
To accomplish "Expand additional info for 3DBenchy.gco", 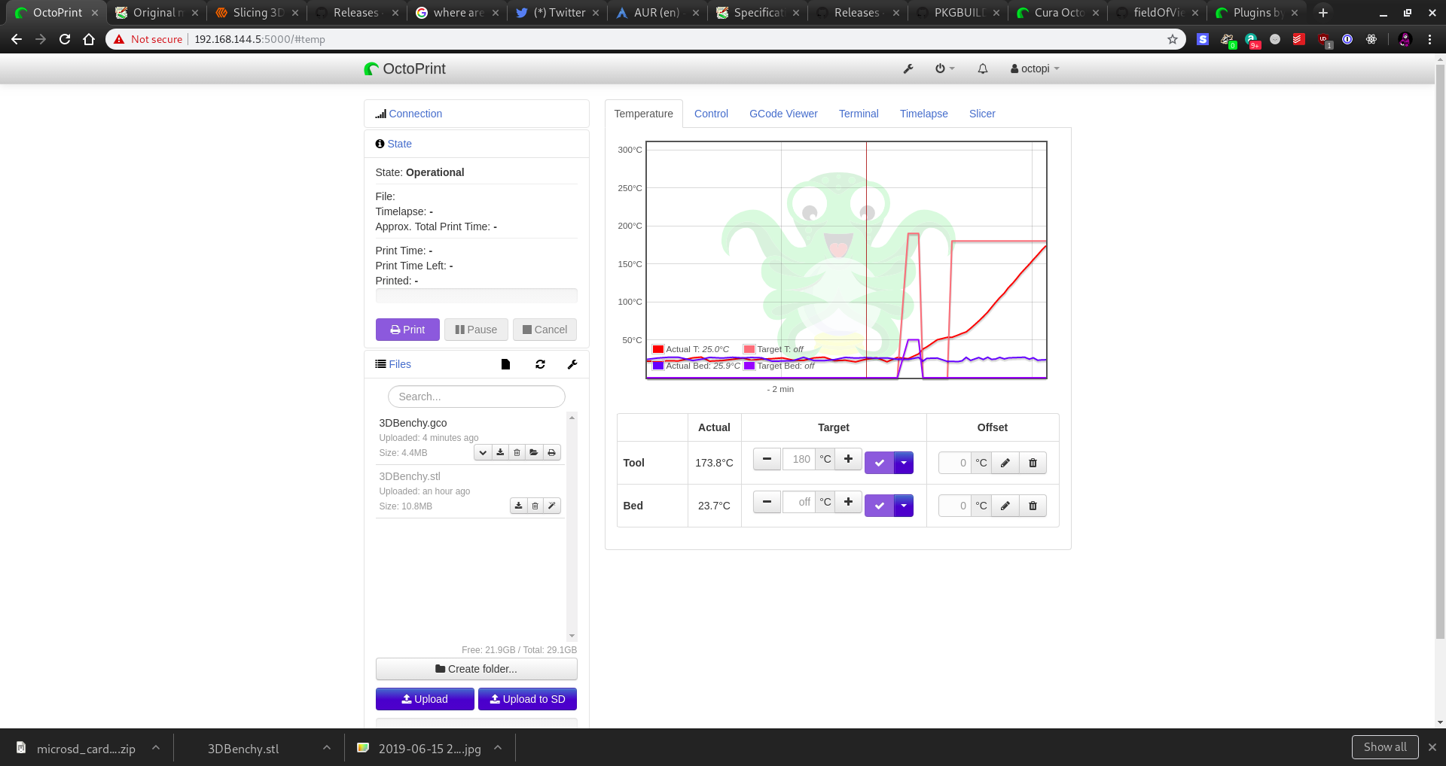I will click(483, 452).
